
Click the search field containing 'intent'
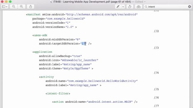pyautogui.click(x=168, y=7)
